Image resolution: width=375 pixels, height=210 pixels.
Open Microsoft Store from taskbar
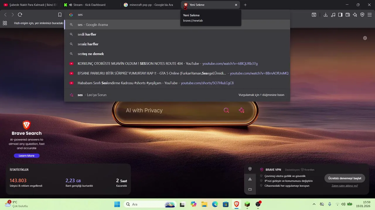click(x=226, y=204)
